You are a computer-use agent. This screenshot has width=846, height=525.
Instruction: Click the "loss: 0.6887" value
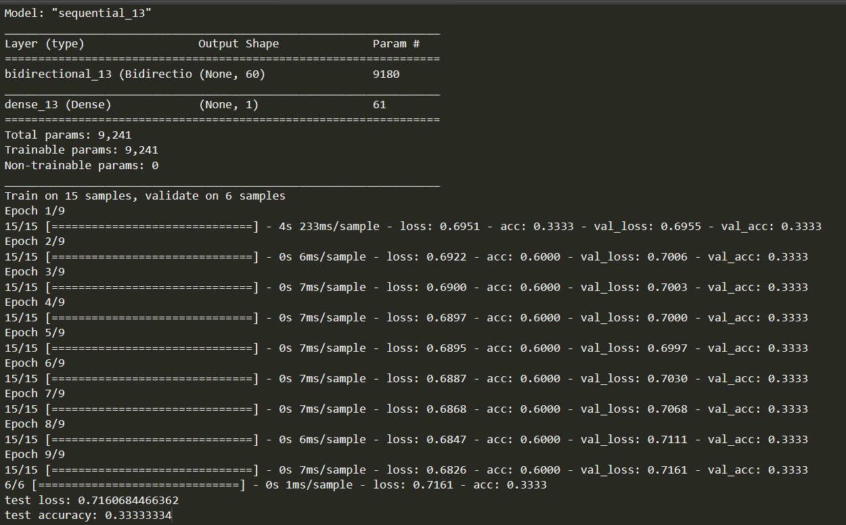[426, 379]
